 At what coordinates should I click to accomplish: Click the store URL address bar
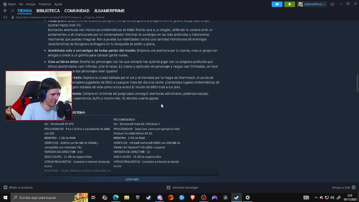click(x=60, y=17)
